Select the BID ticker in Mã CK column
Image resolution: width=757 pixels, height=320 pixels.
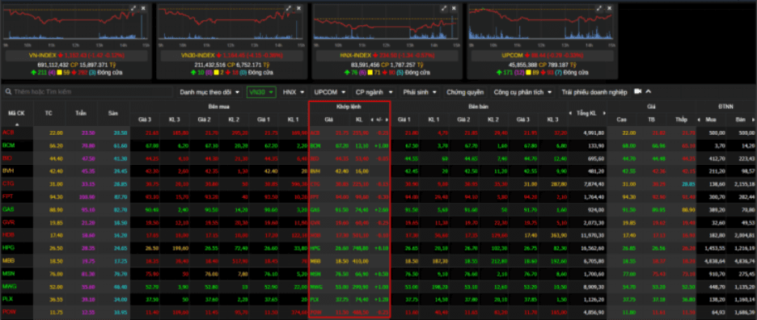[x=7, y=158]
